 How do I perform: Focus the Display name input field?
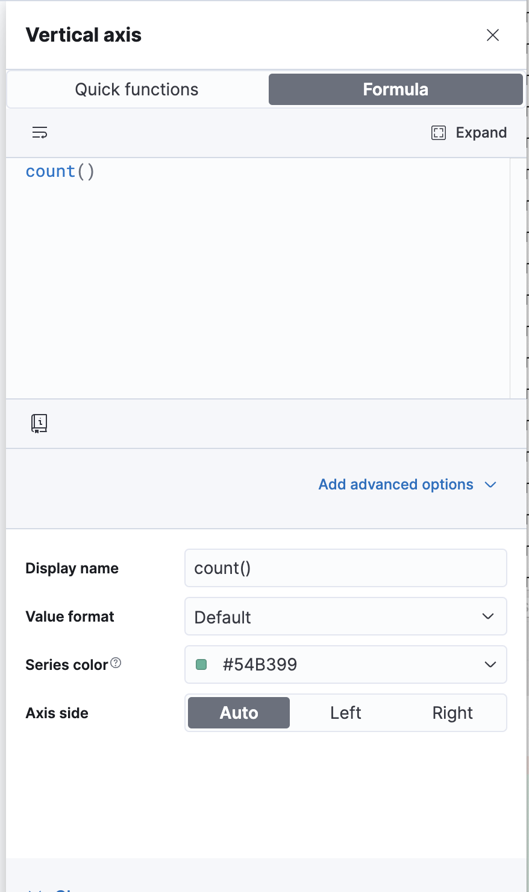pos(346,568)
